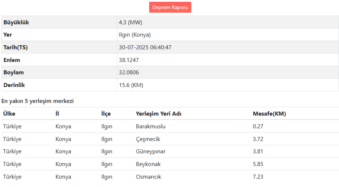Viewport: 339px width, 187px height.
Task: Select the Çeşmecik settlement entry
Action: coord(148,139)
